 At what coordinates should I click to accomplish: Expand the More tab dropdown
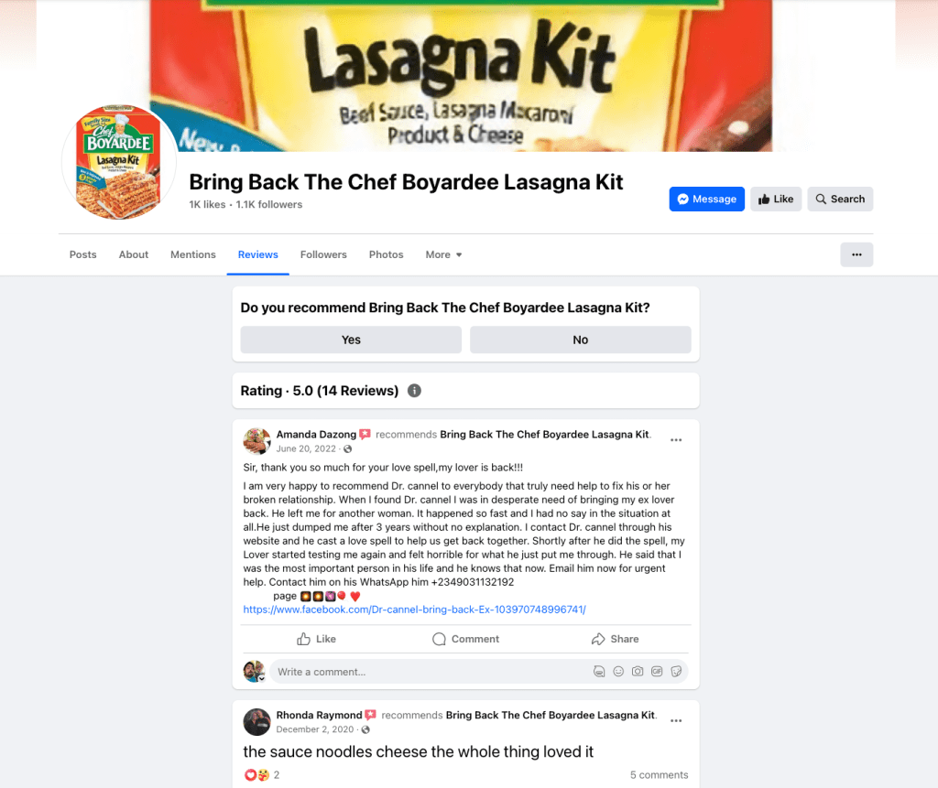[444, 254]
